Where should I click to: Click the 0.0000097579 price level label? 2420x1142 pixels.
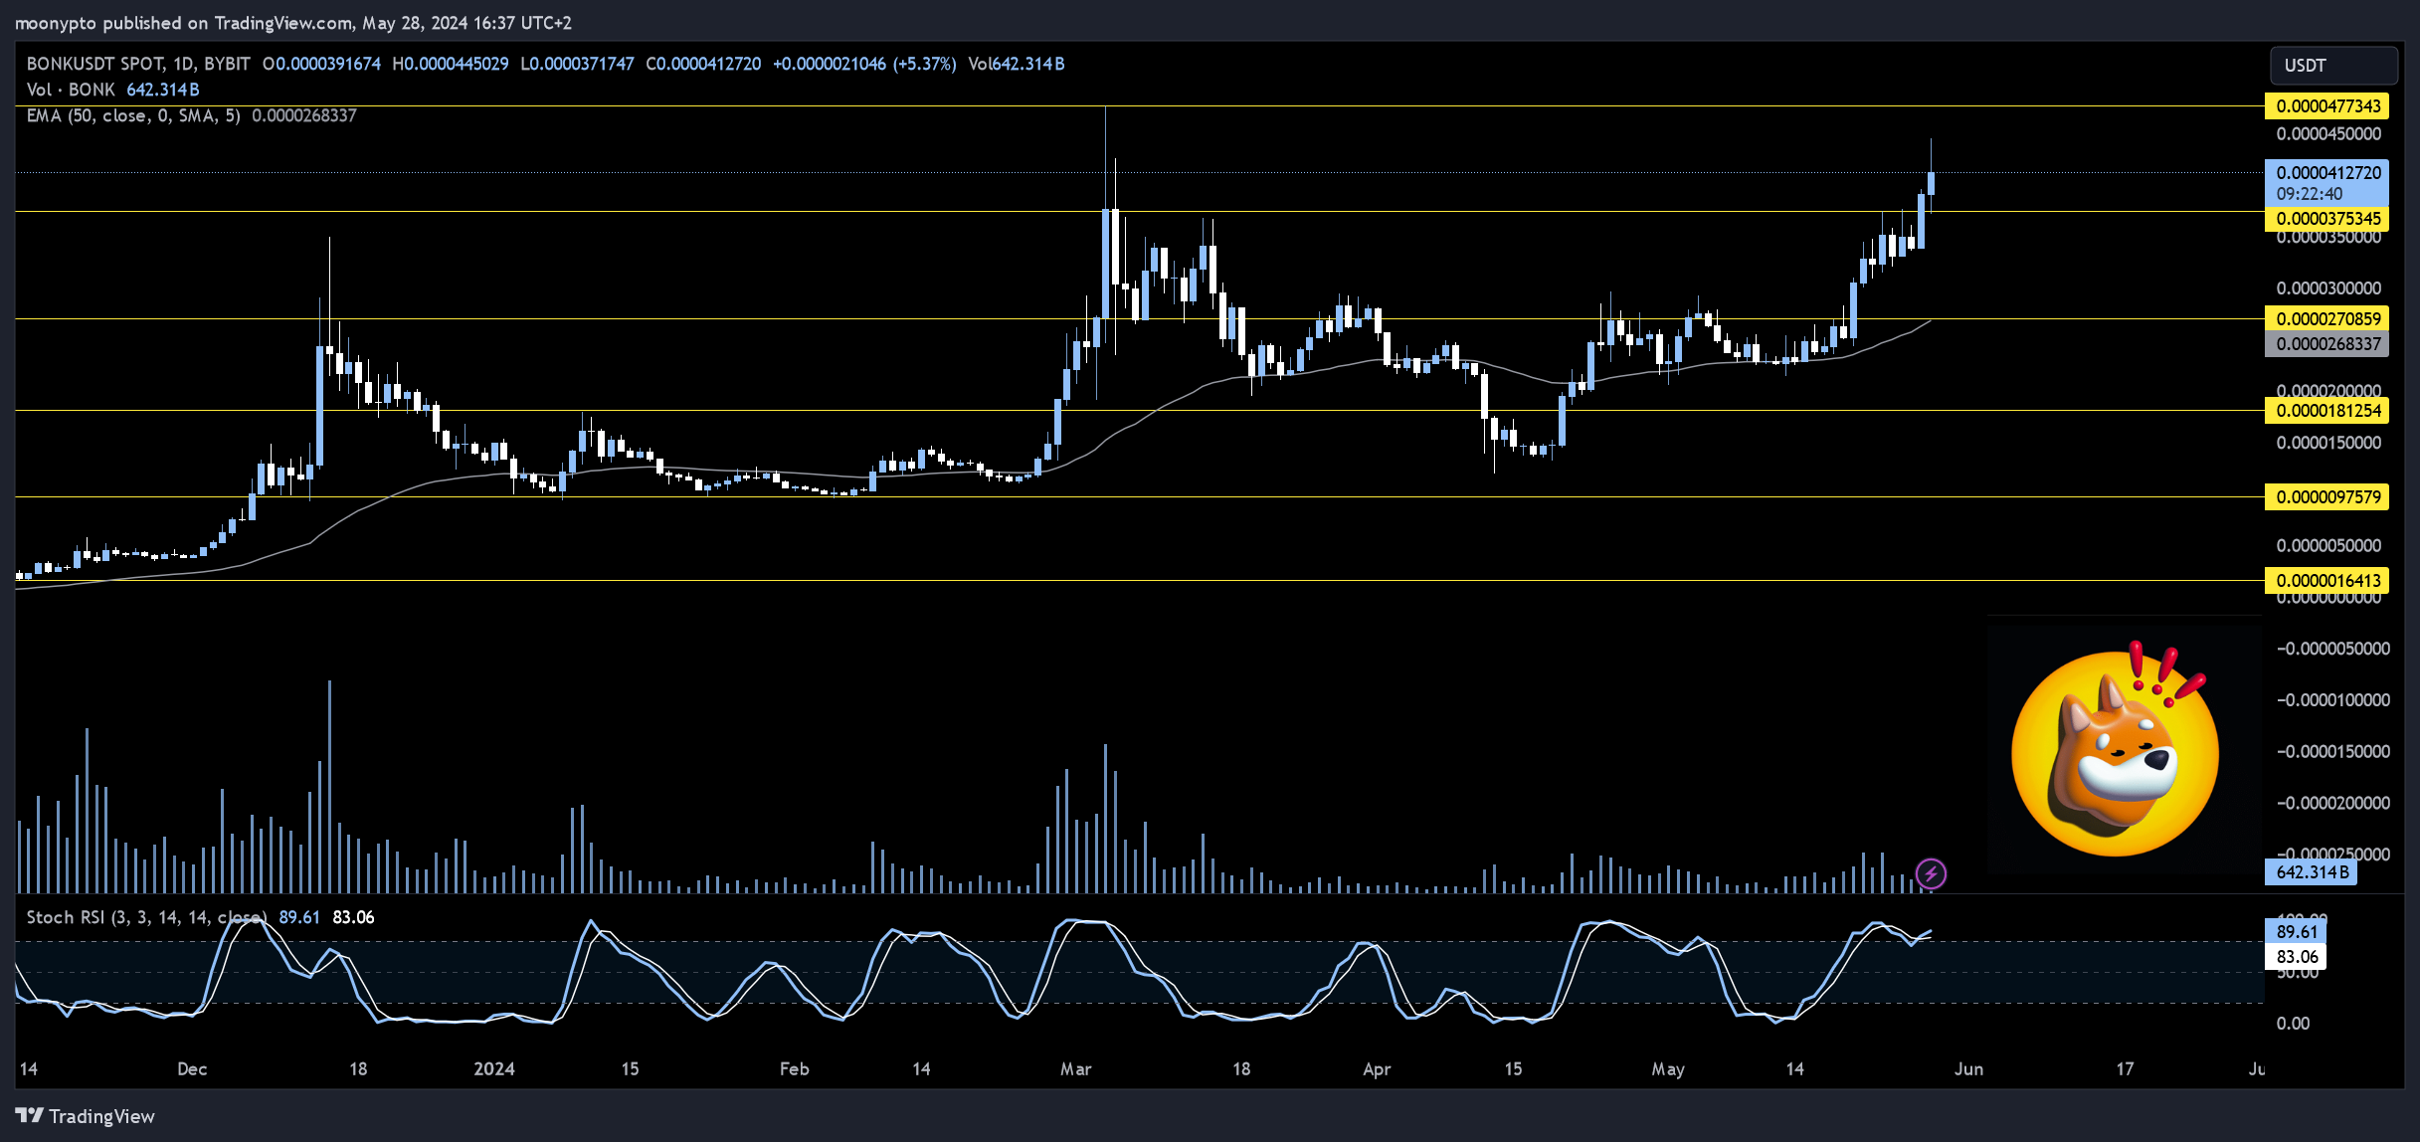tap(2327, 497)
